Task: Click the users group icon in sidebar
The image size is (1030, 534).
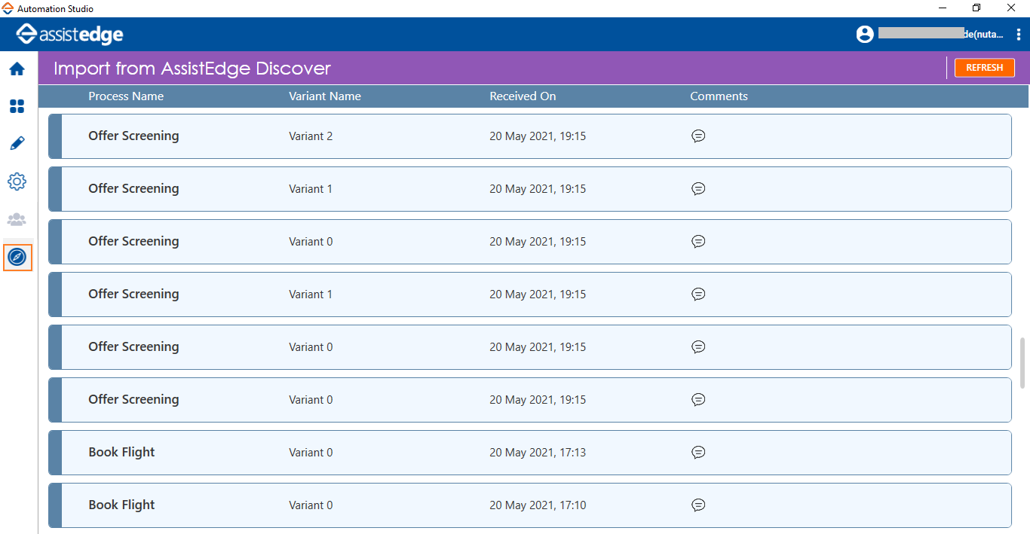Action: [17, 220]
